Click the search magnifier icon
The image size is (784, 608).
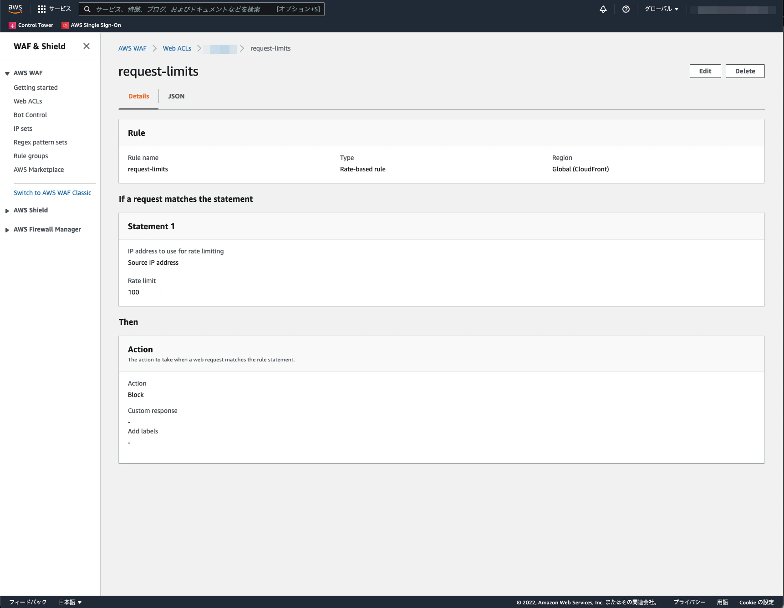(x=87, y=9)
